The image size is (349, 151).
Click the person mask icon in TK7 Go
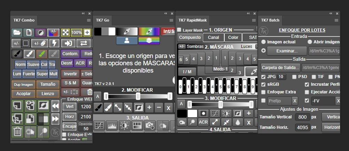(x=127, y=41)
